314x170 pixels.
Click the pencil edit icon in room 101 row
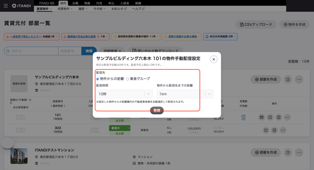[270, 117]
